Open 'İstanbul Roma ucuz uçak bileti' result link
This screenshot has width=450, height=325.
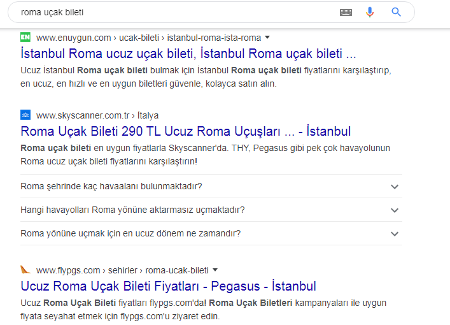click(188, 54)
